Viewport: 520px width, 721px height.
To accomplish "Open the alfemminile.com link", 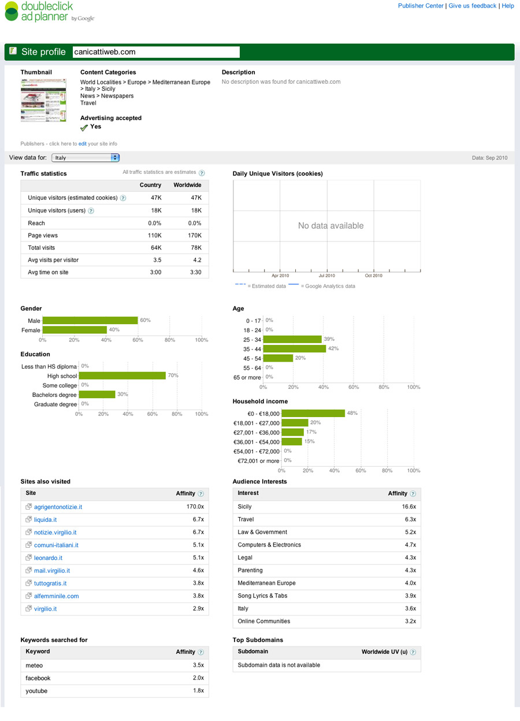I will (x=56, y=596).
